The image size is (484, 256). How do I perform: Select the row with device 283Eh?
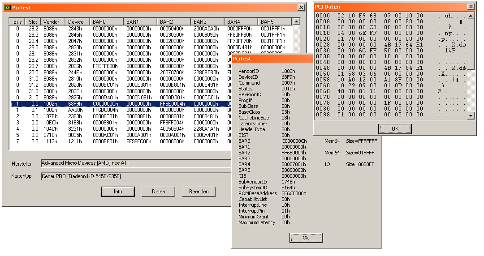[x=121, y=91]
